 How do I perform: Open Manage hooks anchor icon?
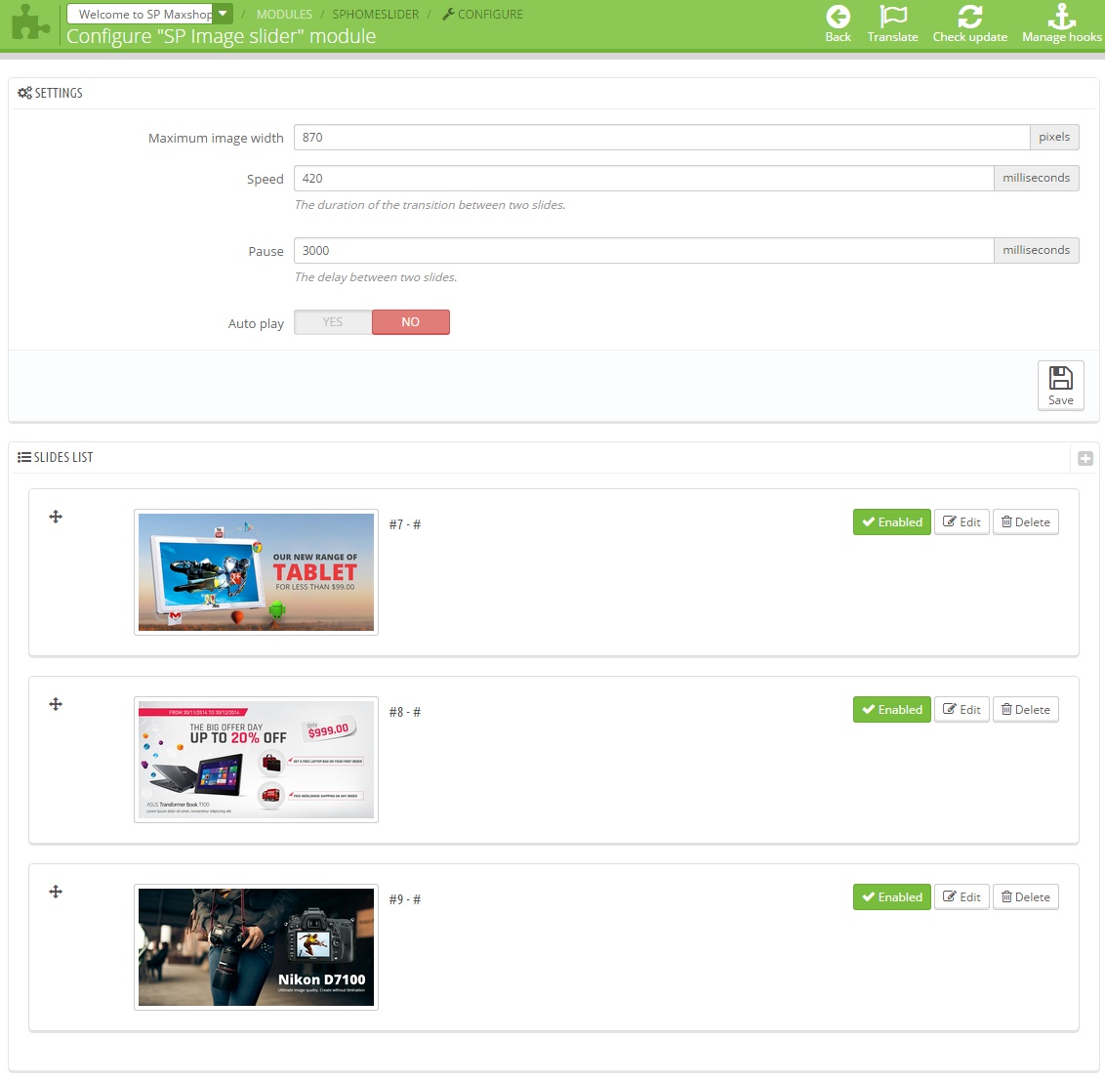tap(1061, 17)
